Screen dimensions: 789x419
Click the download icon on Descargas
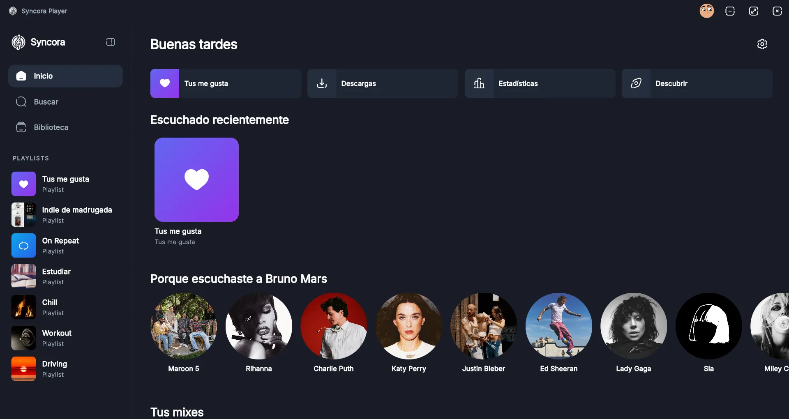[x=322, y=83]
